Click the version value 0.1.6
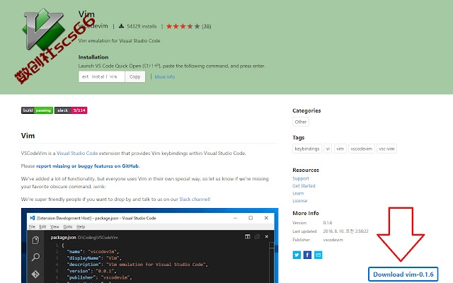 tap(327, 223)
